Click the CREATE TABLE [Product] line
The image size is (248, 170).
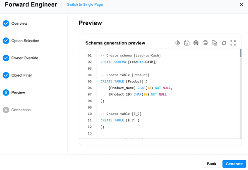pyautogui.click(x=124, y=82)
